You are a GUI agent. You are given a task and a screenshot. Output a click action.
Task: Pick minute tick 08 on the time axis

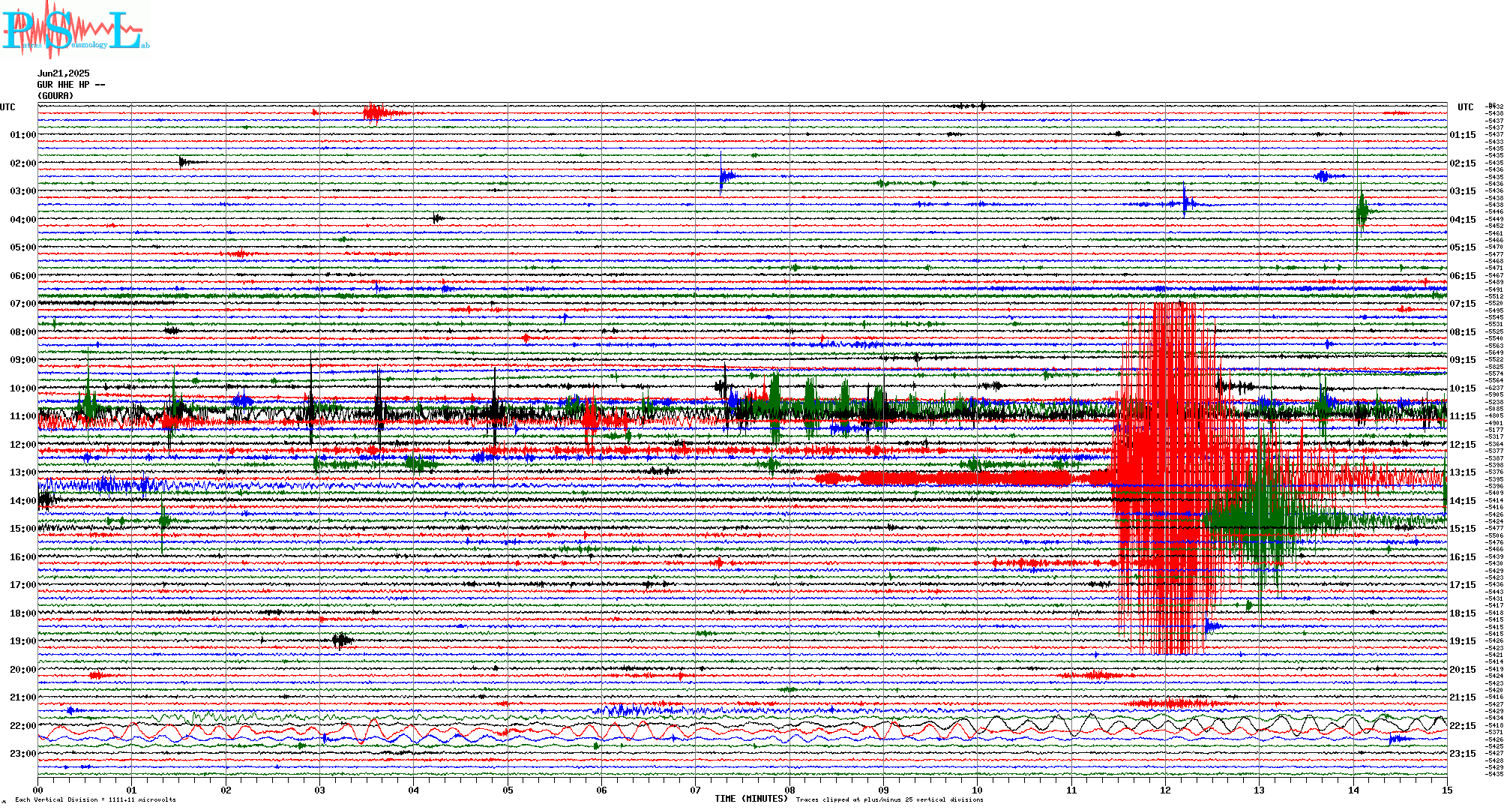pos(789,790)
